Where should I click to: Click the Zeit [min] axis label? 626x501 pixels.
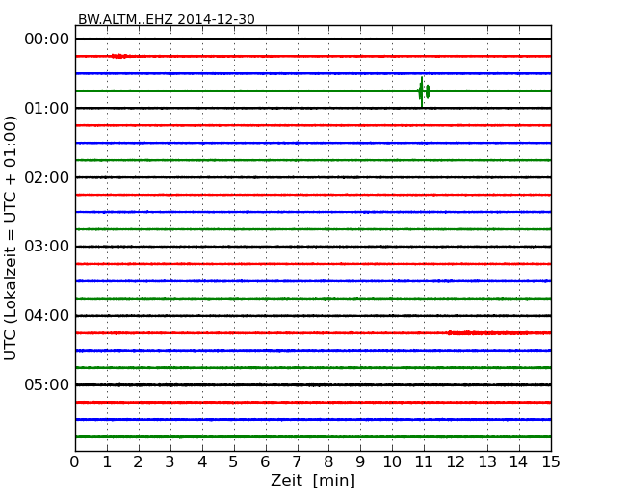click(x=313, y=480)
